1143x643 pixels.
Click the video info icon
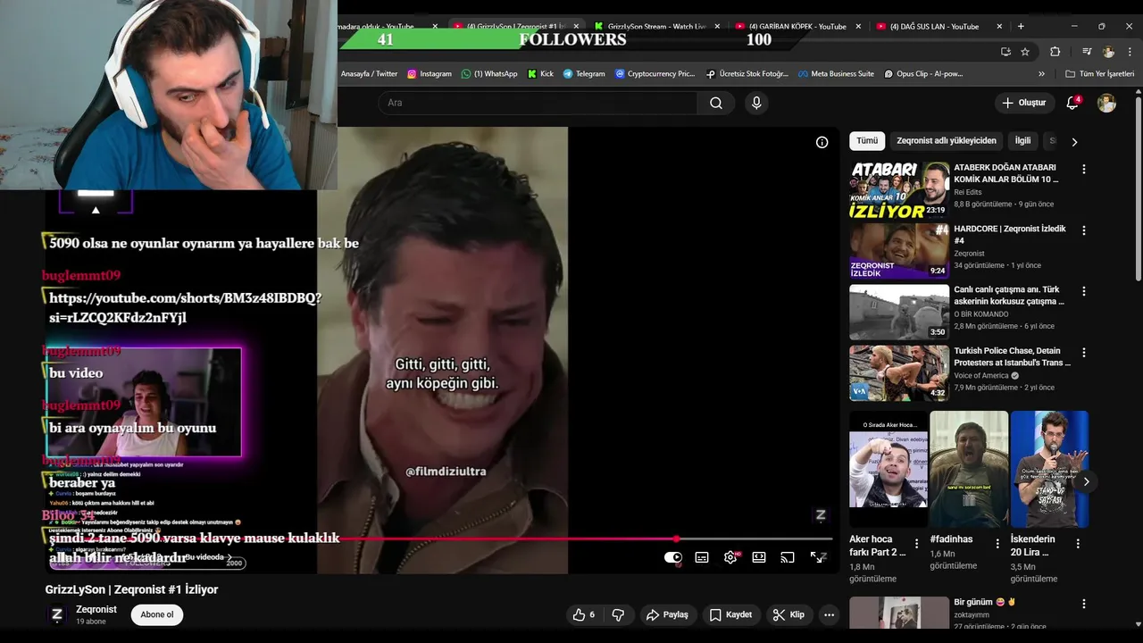point(822,142)
